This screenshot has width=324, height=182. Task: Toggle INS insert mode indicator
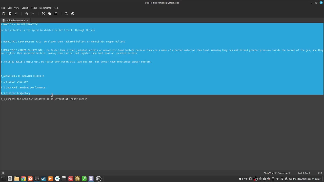[320, 173]
